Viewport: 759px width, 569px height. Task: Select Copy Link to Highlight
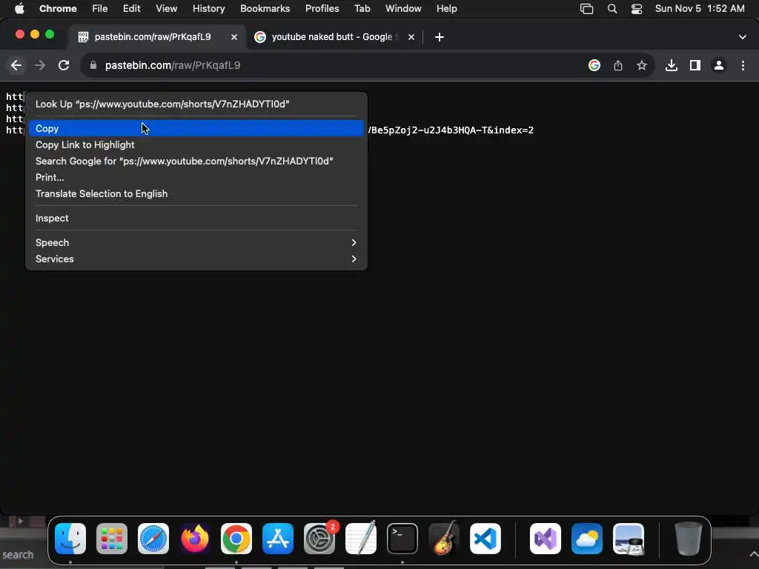click(196, 144)
